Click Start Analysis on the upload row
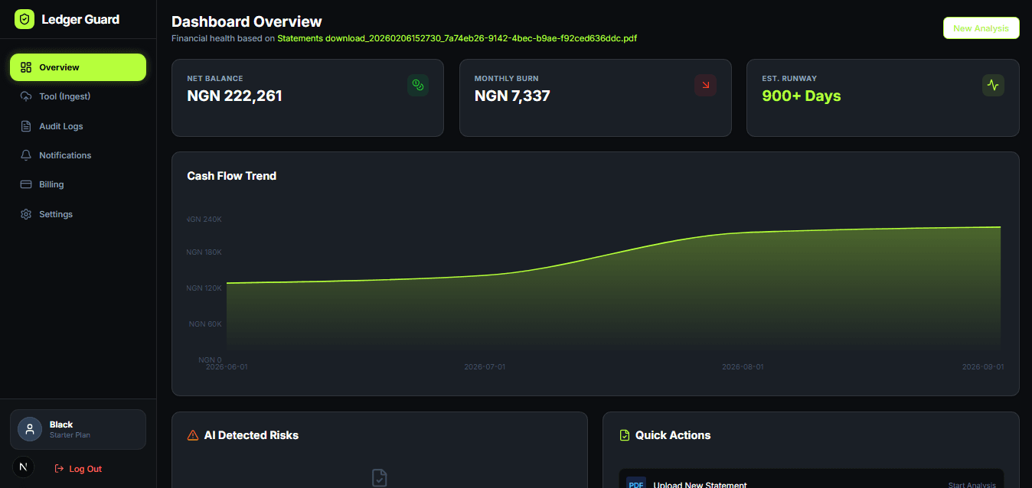1032x488 pixels. pyautogui.click(x=972, y=485)
